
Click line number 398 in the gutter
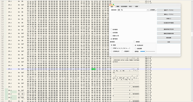coord(2,69)
